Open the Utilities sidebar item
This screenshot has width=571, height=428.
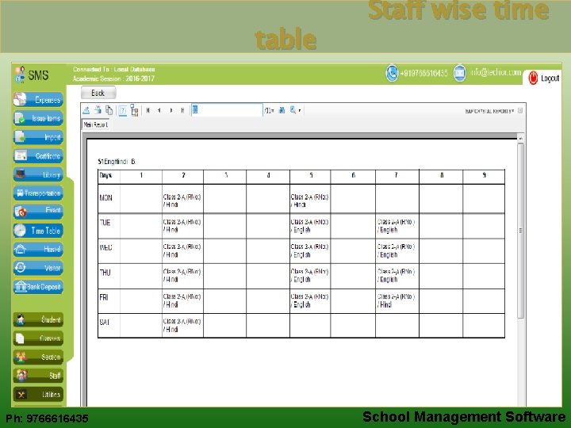(x=38, y=395)
